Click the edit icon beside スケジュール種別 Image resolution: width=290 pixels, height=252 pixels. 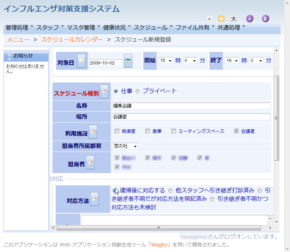pyautogui.click(x=105, y=91)
